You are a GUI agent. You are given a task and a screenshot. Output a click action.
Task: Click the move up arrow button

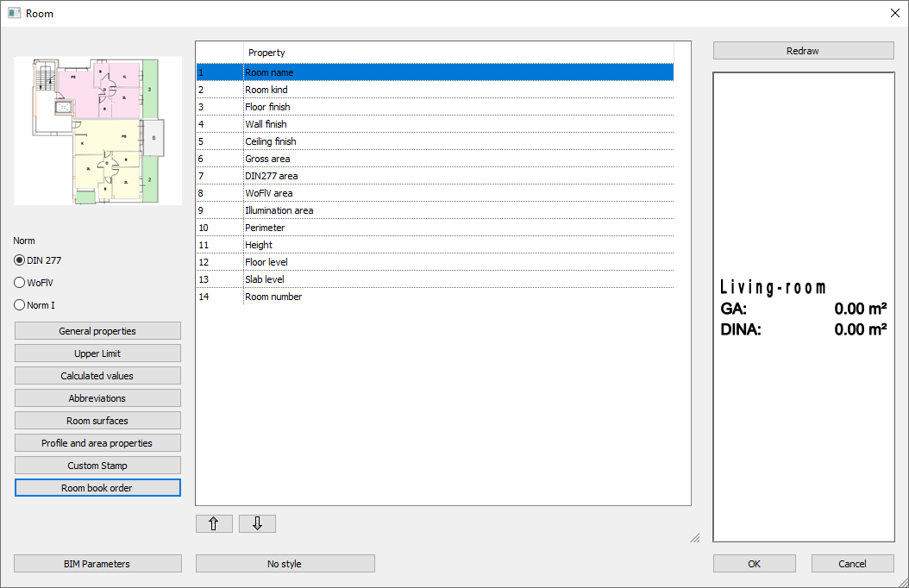coord(214,523)
